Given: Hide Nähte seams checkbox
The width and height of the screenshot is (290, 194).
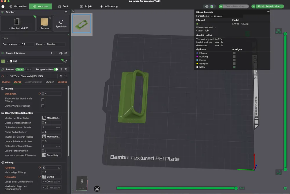Looking at the screenshot, I should [234, 67].
